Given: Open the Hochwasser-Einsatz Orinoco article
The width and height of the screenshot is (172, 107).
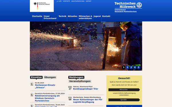Looking at the screenshot, I should tap(45, 86).
